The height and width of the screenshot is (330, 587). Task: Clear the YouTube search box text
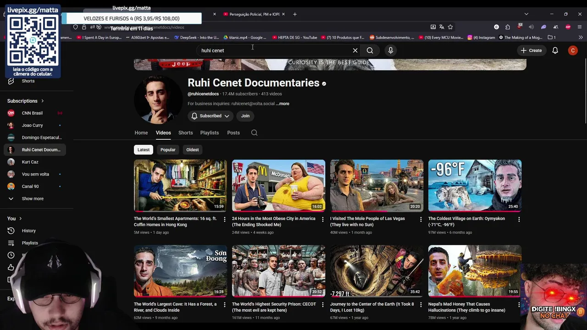[x=355, y=50]
